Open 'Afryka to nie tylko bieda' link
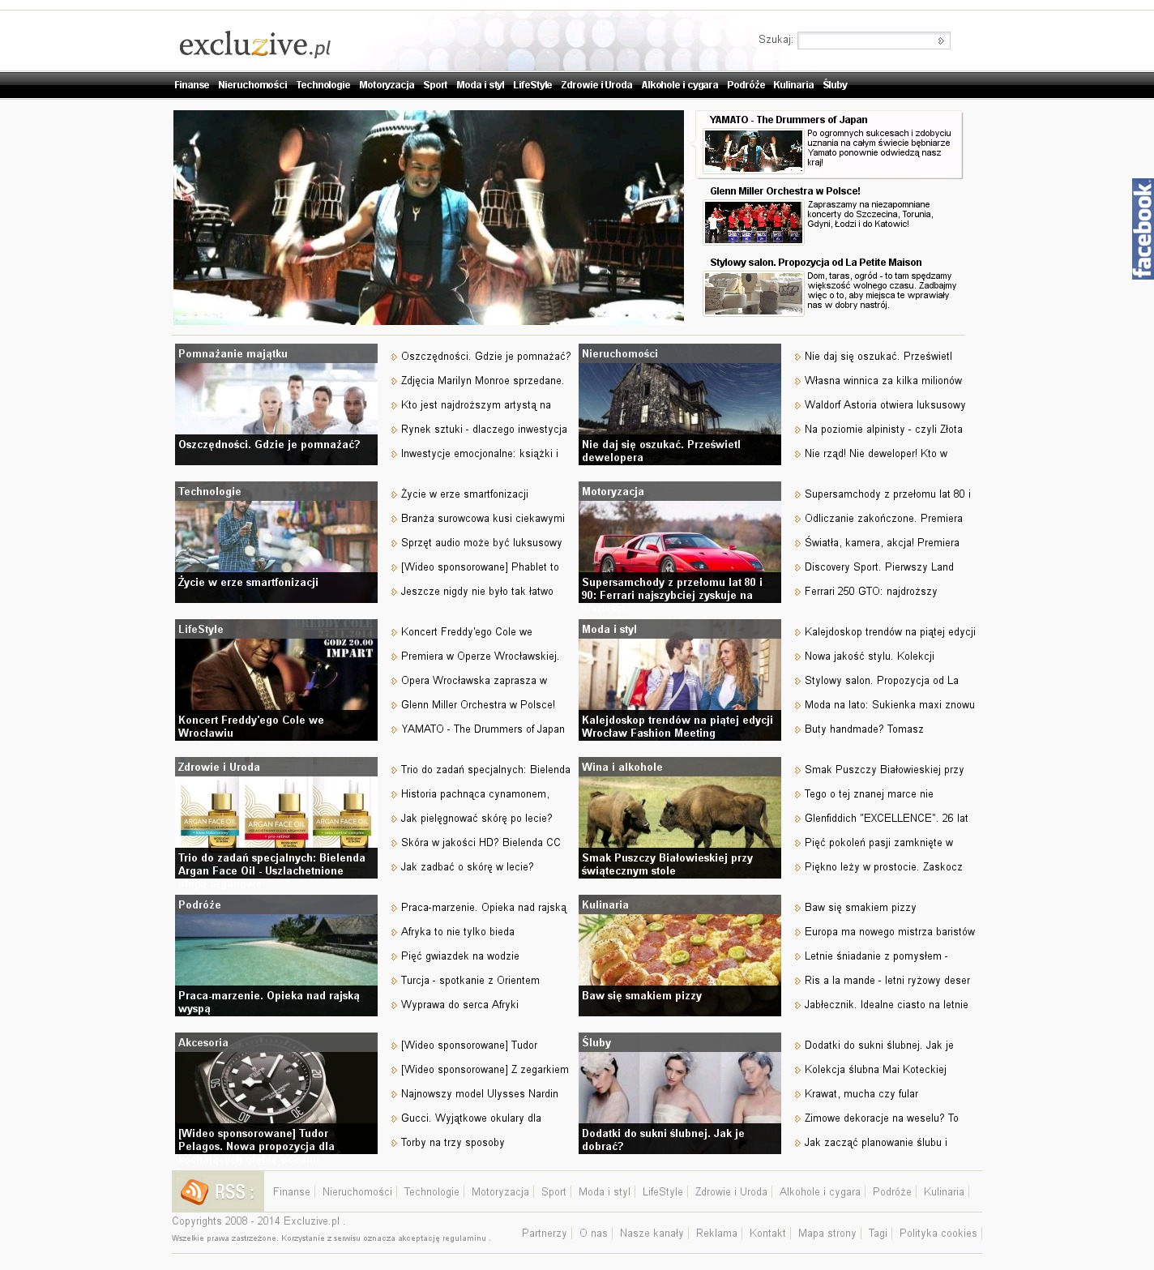1154x1270 pixels. click(x=457, y=932)
